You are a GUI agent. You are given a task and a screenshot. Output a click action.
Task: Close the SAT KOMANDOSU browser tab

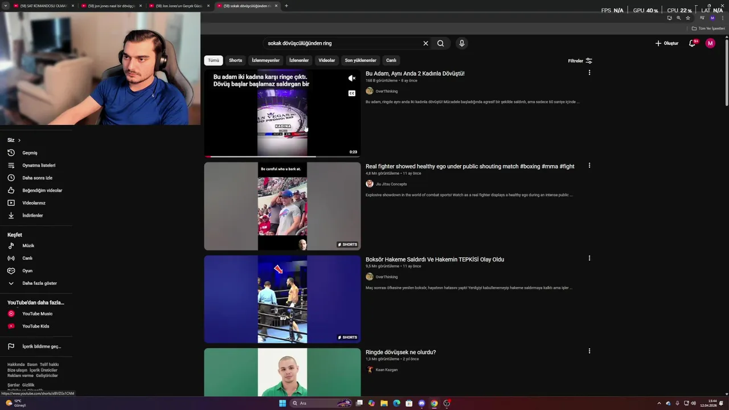pos(73,6)
